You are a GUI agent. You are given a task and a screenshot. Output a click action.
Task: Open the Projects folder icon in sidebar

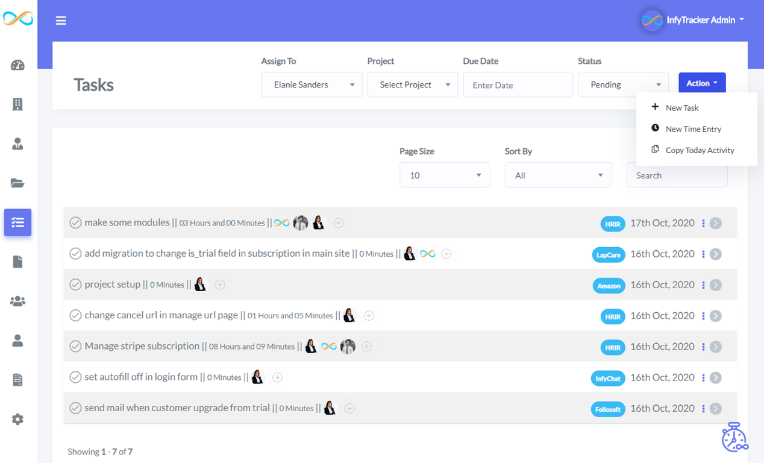click(x=17, y=183)
